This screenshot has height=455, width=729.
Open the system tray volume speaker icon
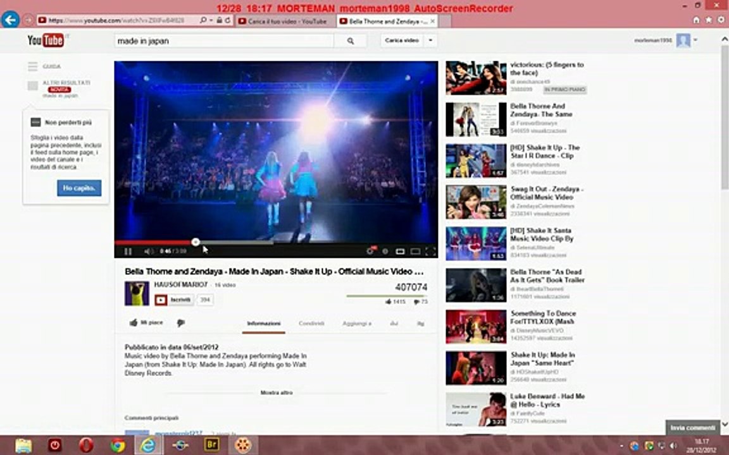(x=673, y=446)
